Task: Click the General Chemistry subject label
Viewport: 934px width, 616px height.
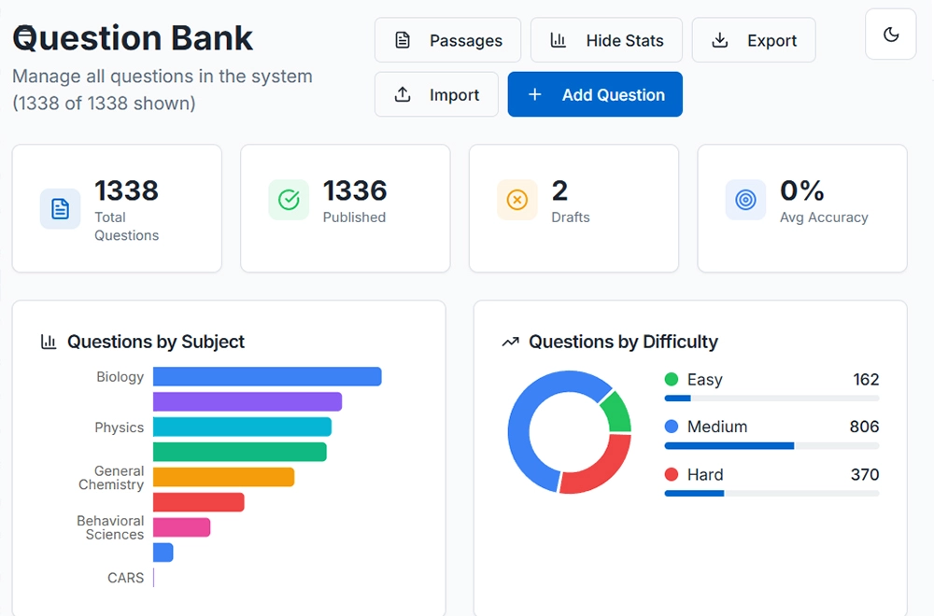Action: (111, 478)
